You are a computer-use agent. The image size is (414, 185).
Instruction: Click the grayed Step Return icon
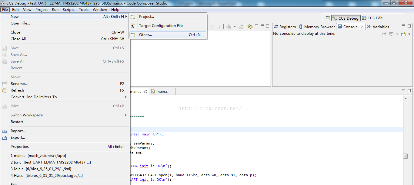click(219, 27)
